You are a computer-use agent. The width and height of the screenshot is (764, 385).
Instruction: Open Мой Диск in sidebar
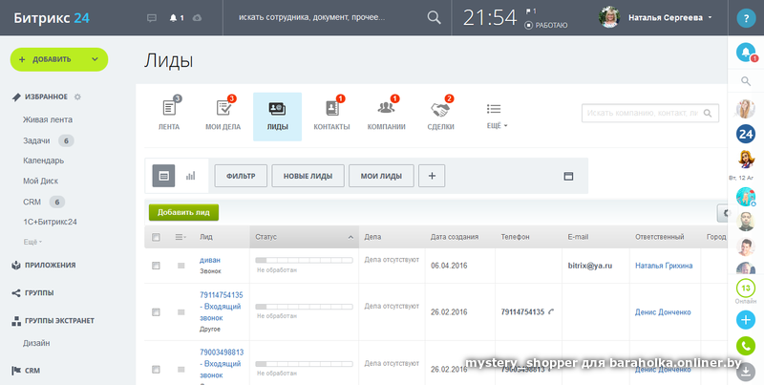40,181
